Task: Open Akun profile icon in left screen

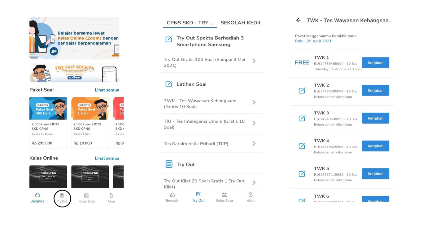Action: pos(111,195)
